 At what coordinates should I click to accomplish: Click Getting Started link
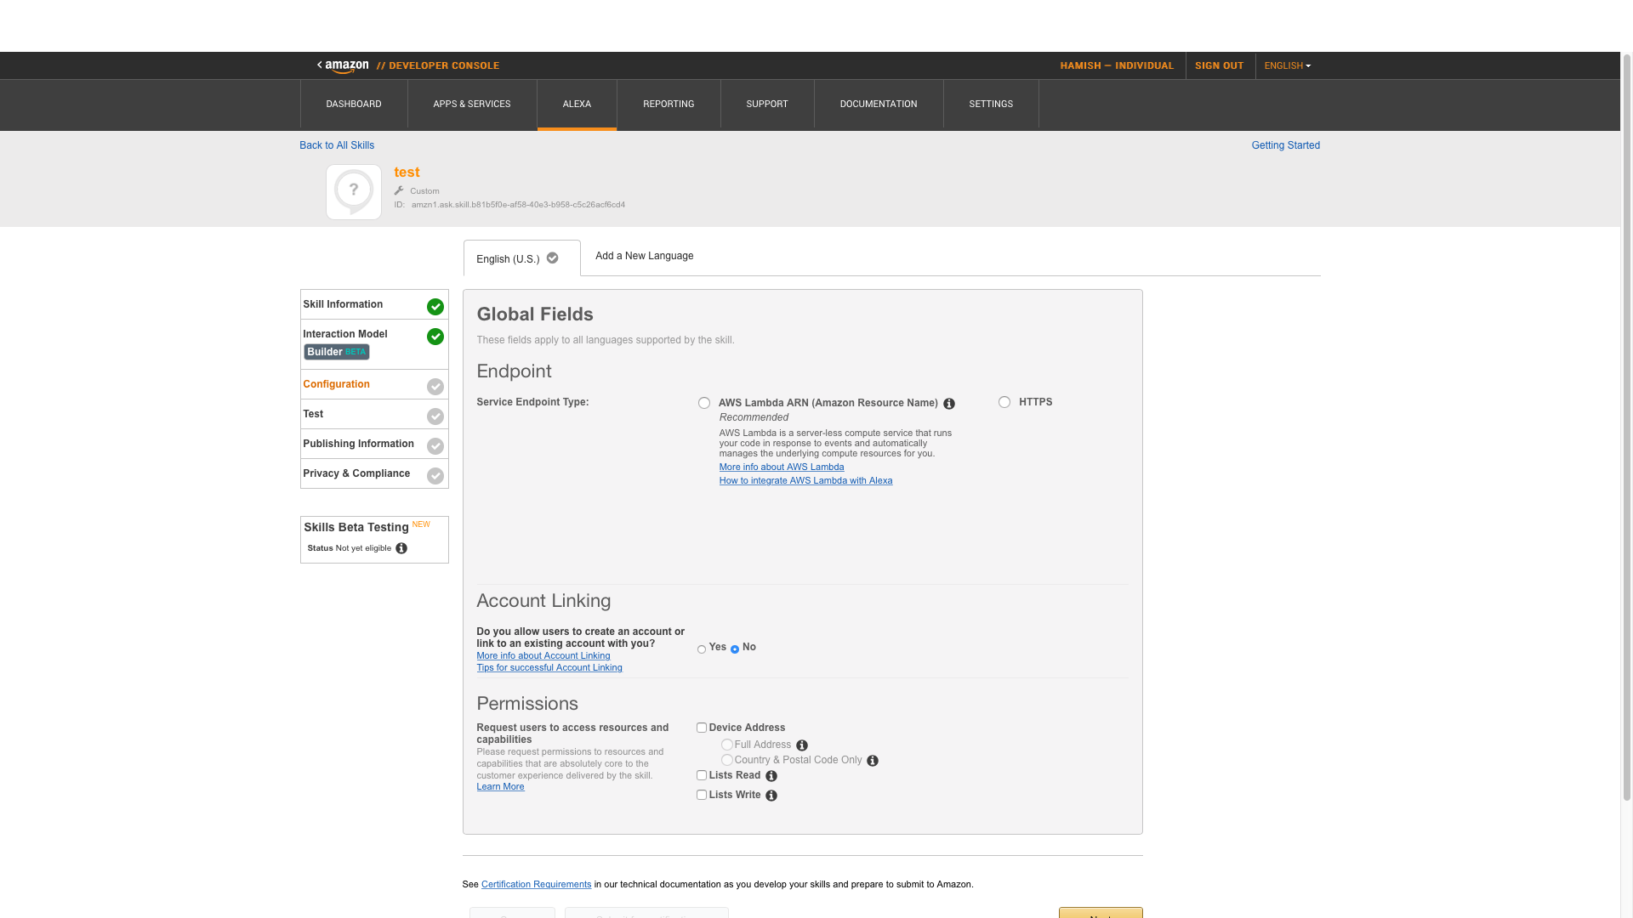(x=1285, y=145)
